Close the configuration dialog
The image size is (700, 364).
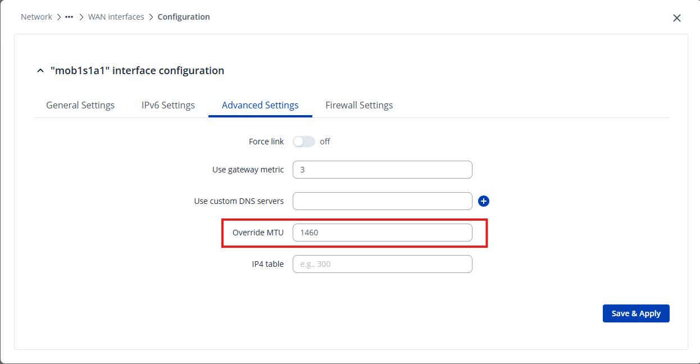676,18
